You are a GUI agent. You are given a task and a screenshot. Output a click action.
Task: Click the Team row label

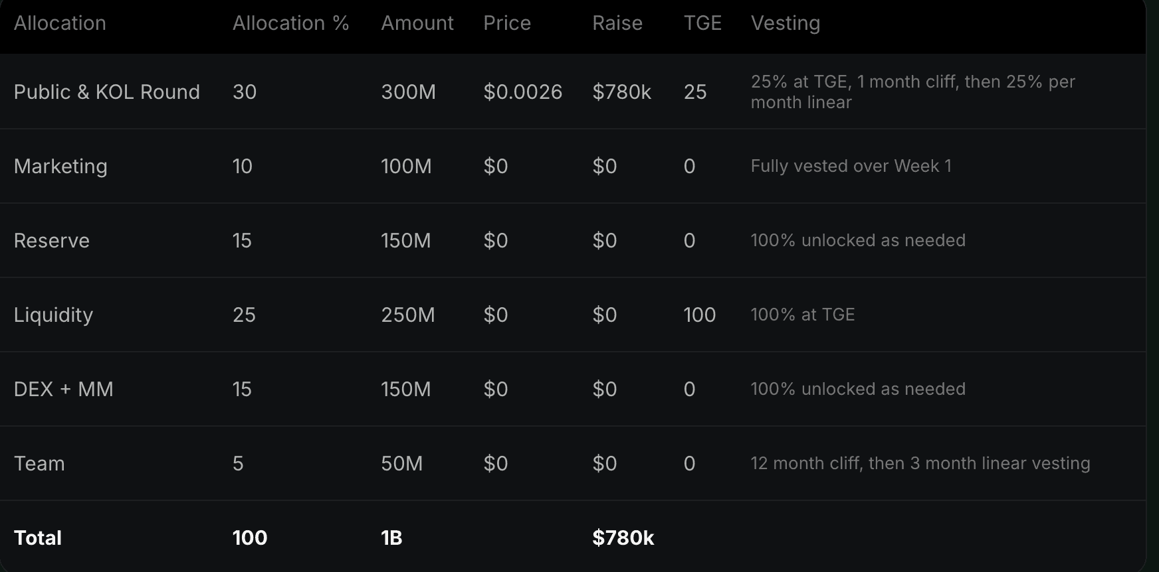click(39, 463)
